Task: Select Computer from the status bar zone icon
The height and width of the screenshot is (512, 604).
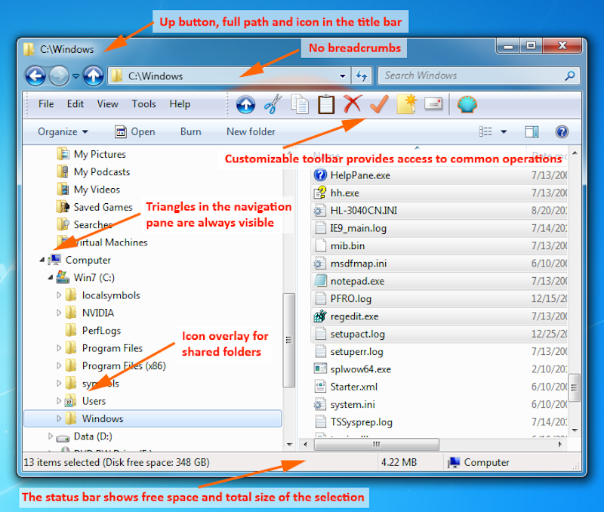Action: pyautogui.click(x=454, y=461)
